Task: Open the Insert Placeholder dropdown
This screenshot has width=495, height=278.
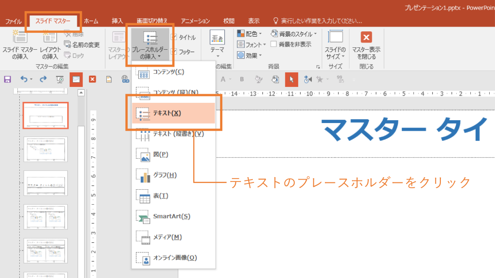Action: click(x=150, y=45)
